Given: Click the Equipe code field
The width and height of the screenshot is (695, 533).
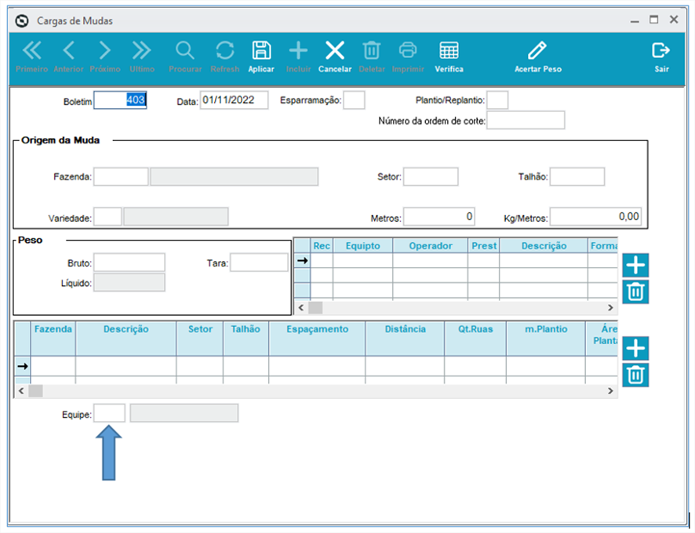Looking at the screenshot, I should (109, 412).
